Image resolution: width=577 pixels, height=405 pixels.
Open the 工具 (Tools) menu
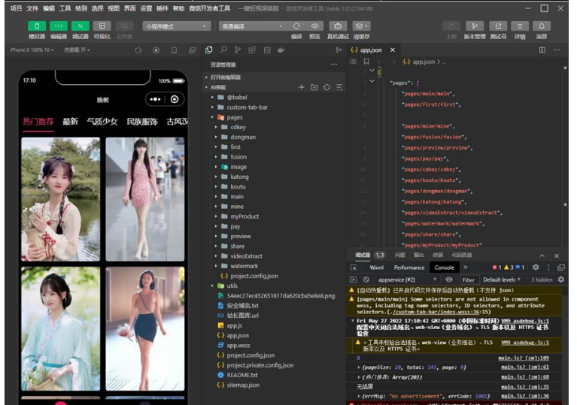65,8
